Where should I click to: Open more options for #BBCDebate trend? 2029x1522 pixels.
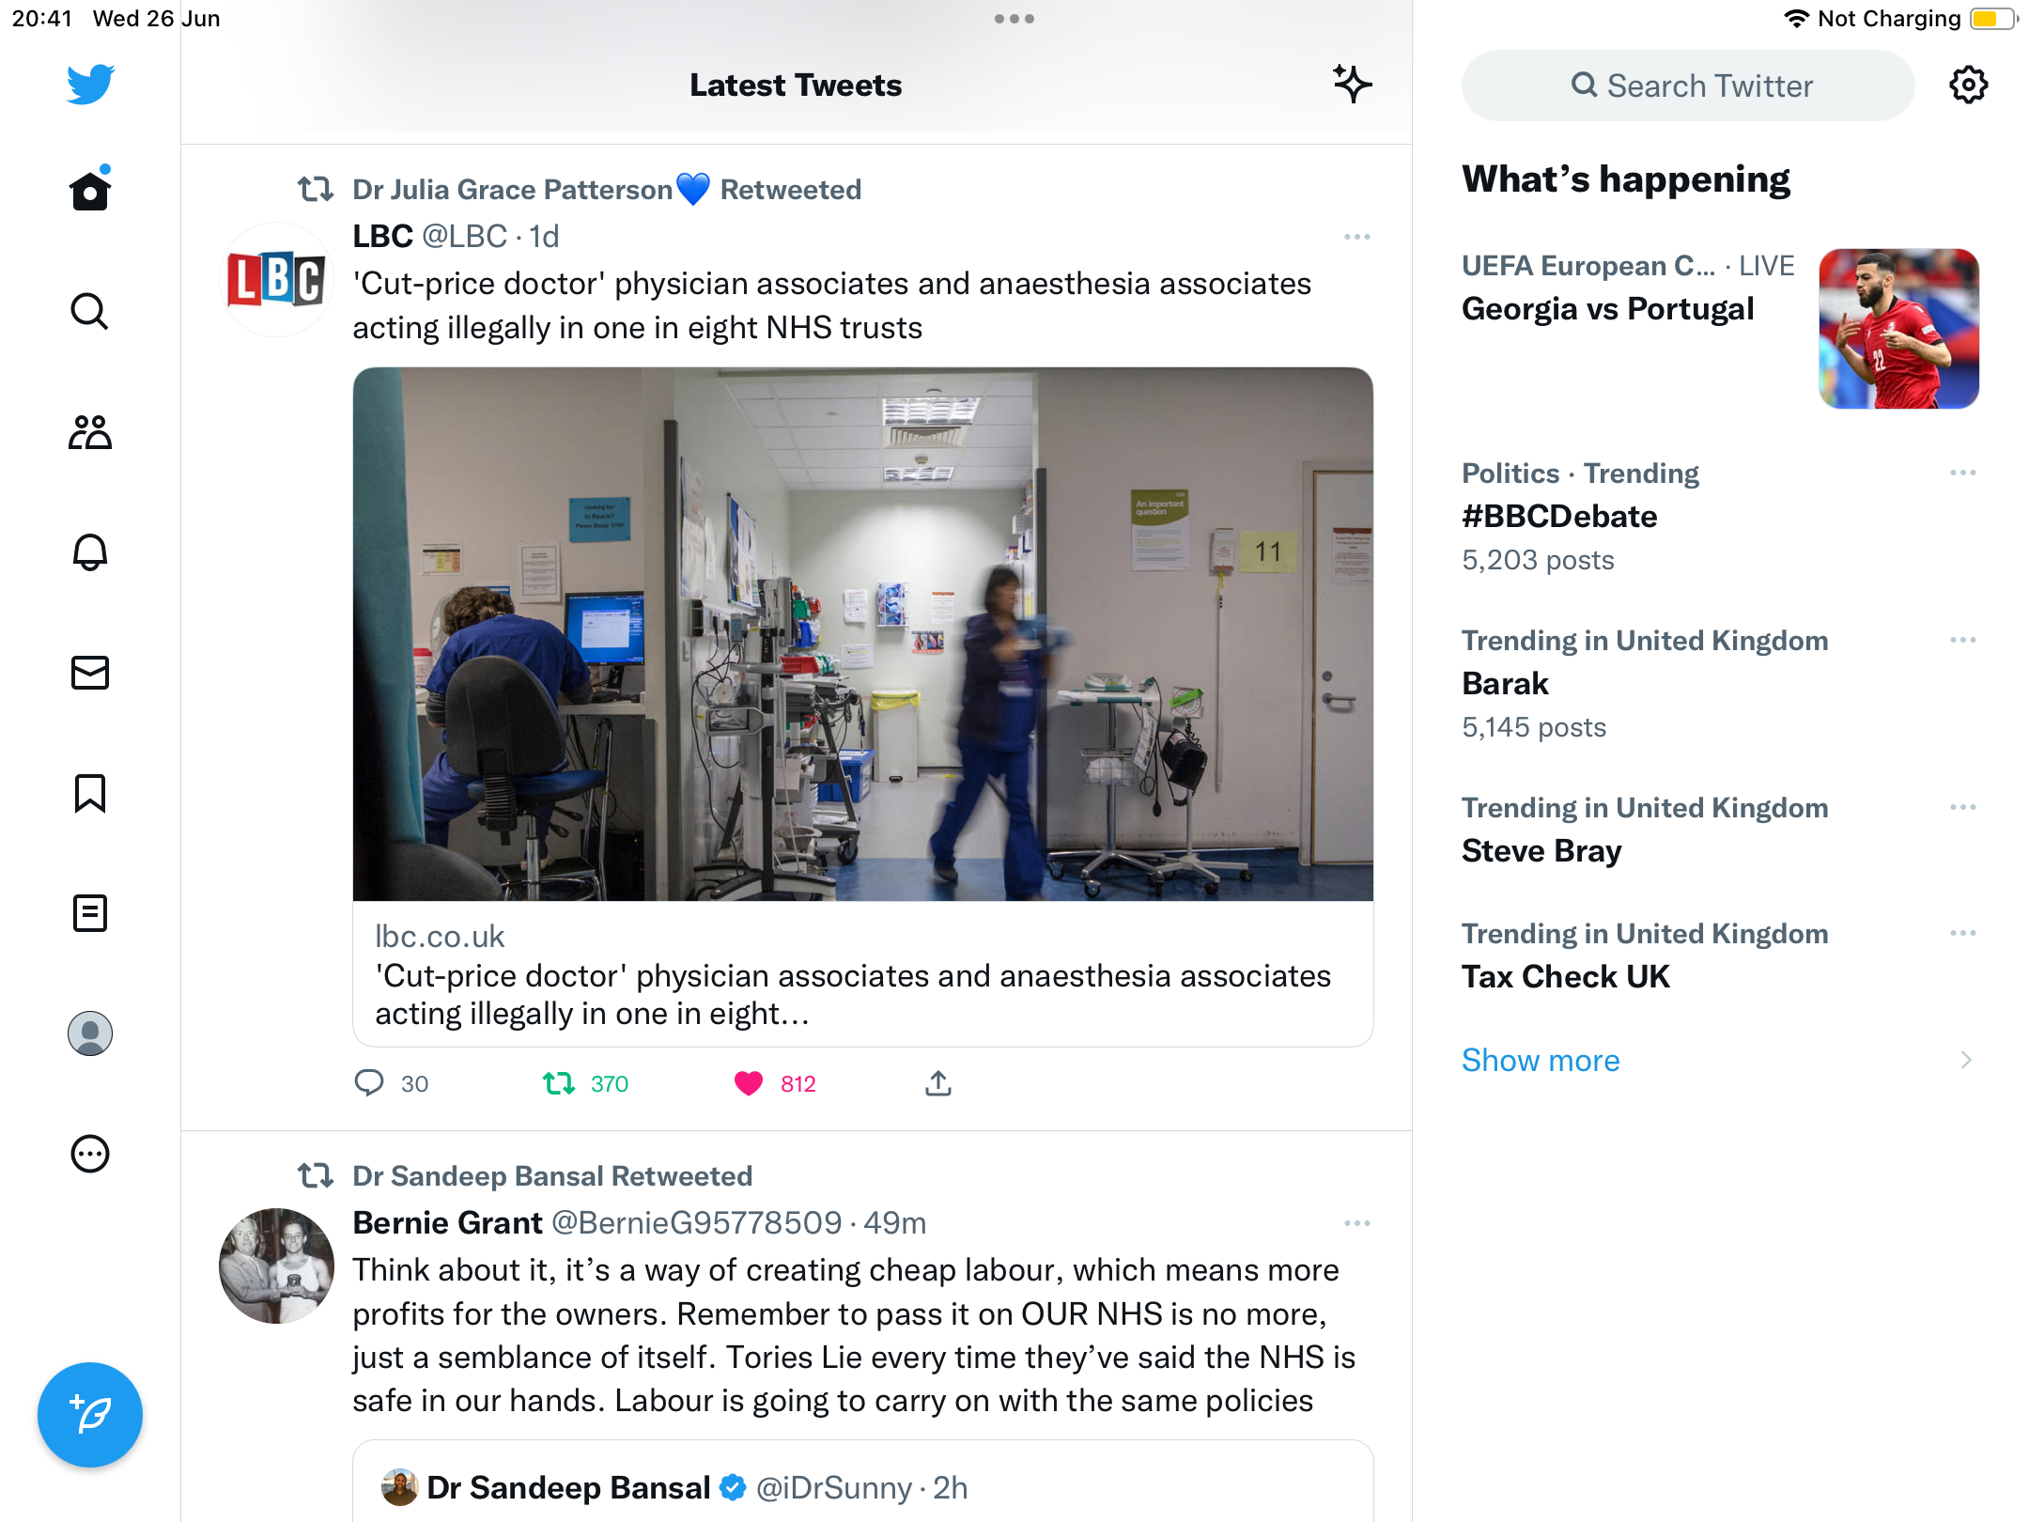coord(1963,473)
